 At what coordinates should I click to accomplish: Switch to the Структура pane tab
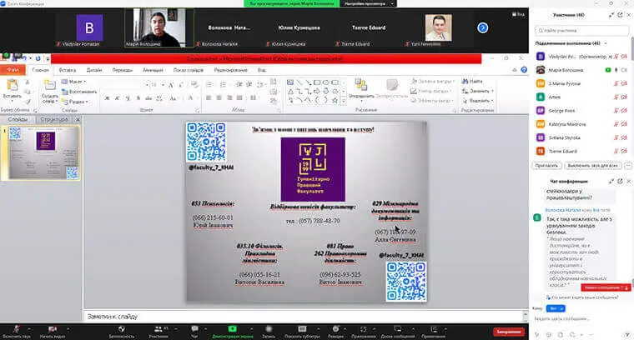[x=53, y=120]
